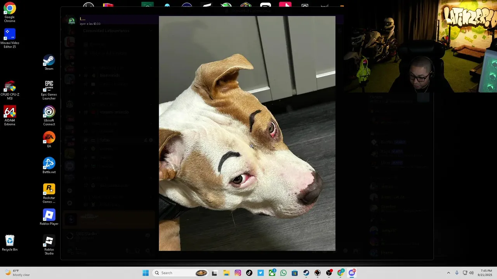This screenshot has width=497, height=279.
Task: Open the weather widget showing 61°F
Action: [x=17, y=273]
